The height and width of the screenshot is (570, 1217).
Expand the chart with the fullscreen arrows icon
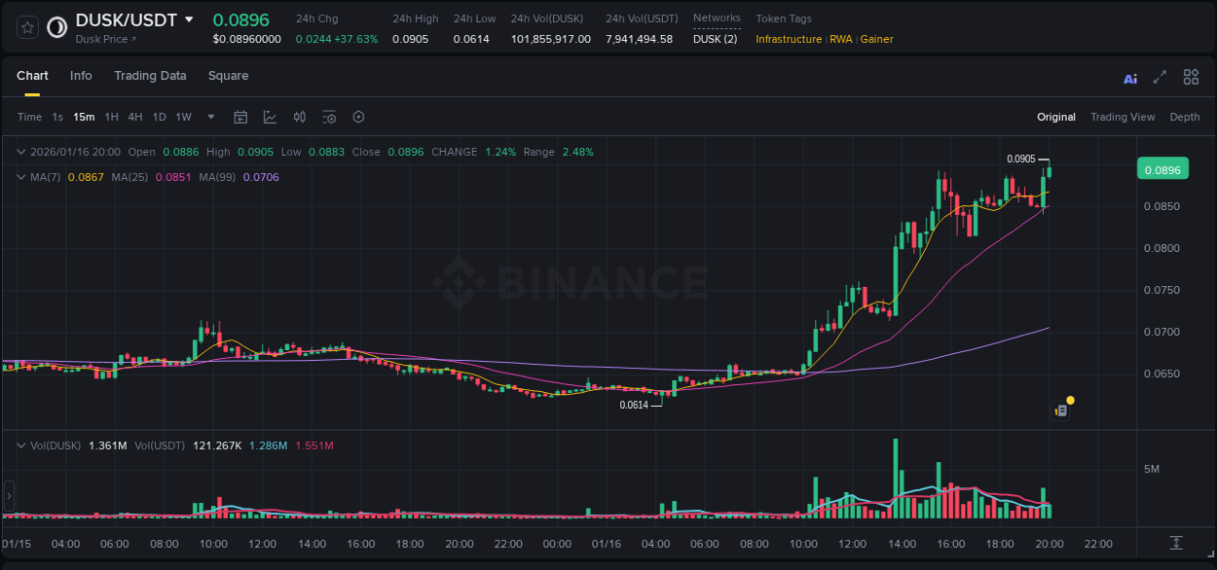[x=1159, y=76]
